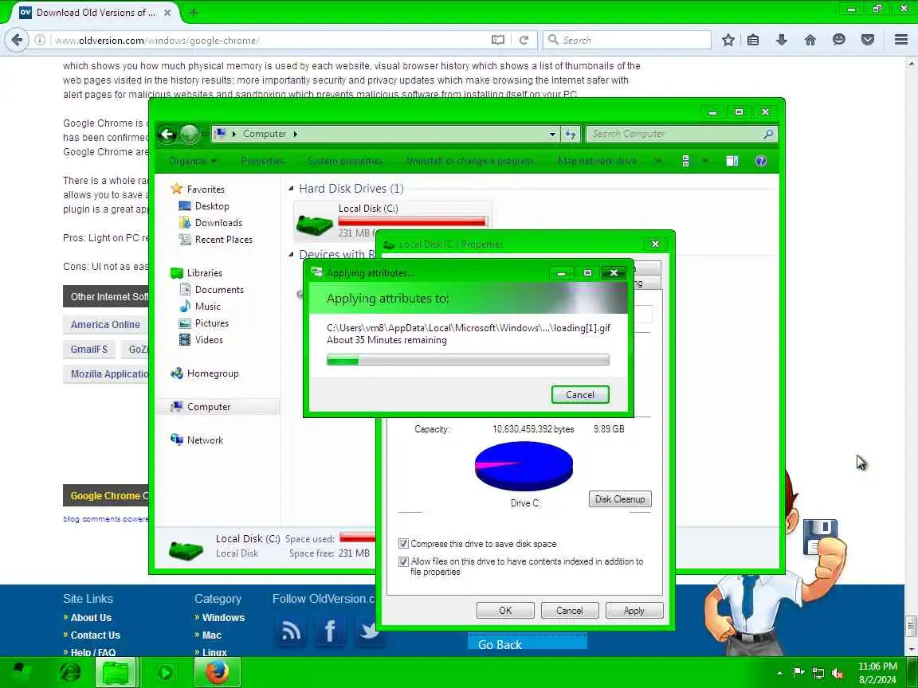Expand the Explorer address bar history dropdown

coord(552,134)
